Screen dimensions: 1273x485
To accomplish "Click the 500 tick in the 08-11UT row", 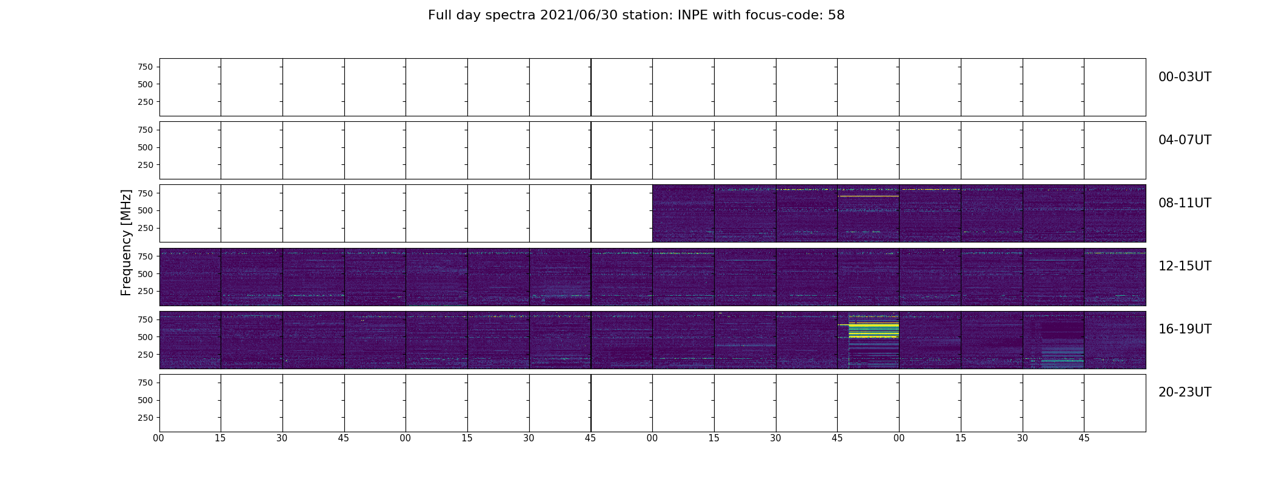I will [x=145, y=210].
